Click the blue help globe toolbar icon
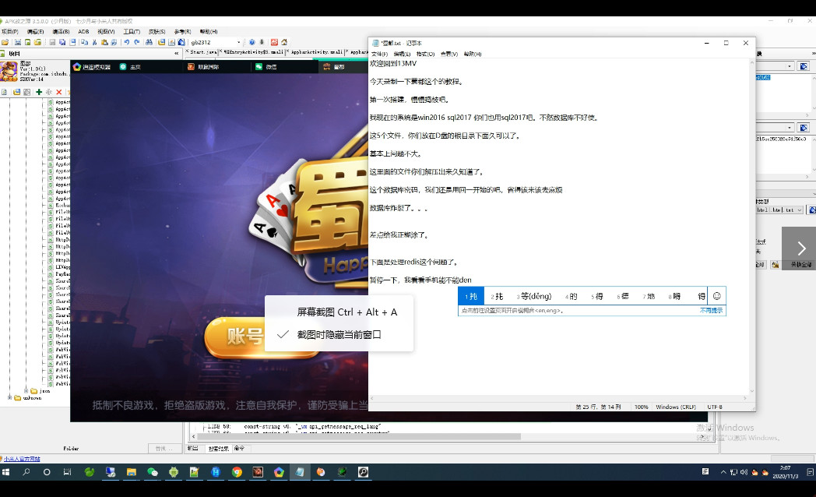Image resolution: width=816 pixels, height=497 pixels. pos(251,42)
